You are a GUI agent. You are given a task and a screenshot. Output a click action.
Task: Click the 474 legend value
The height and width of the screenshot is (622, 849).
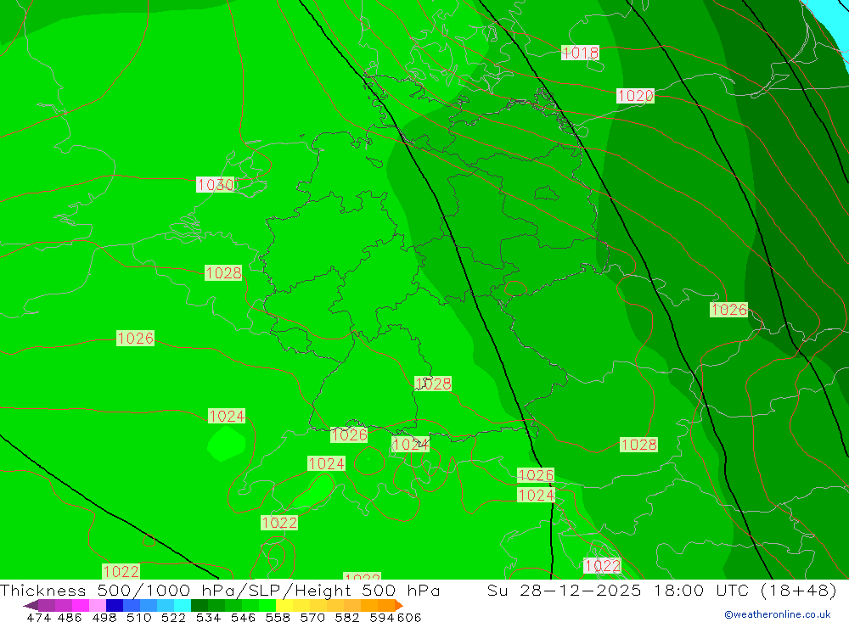(38, 618)
